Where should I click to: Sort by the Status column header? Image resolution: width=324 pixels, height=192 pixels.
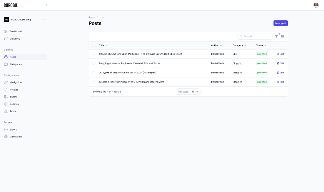coord(261,45)
